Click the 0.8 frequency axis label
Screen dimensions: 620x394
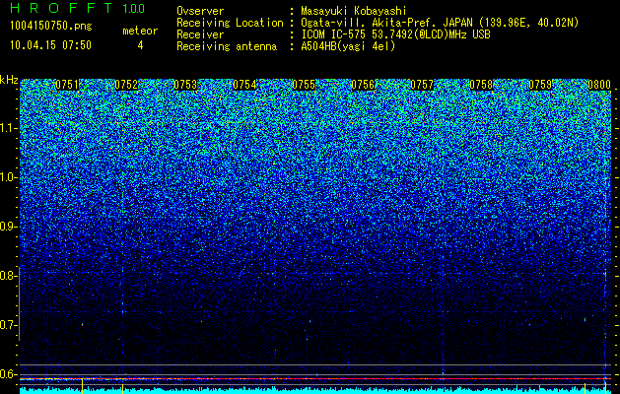click(7, 276)
